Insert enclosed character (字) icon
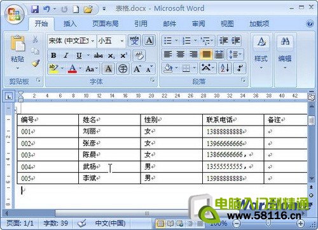The height and width of the screenshot is (230, 318). coord(123,69)
